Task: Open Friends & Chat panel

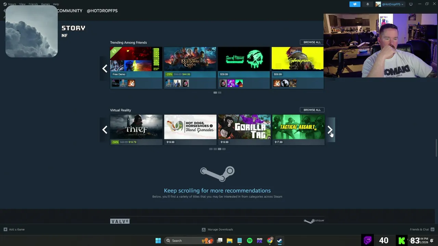Action: coord(422,229)
